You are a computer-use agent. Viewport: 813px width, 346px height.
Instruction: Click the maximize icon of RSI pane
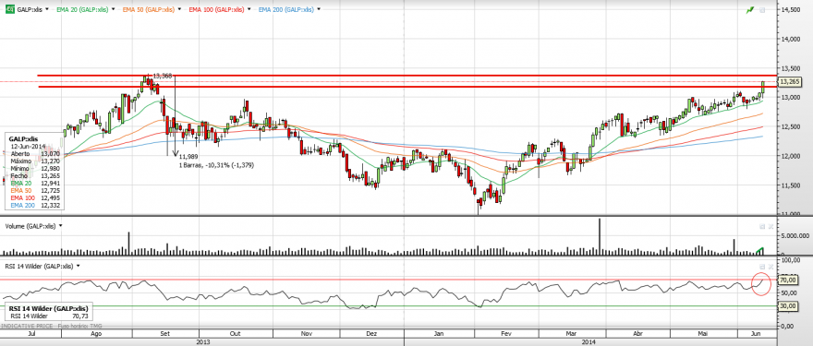762,267
